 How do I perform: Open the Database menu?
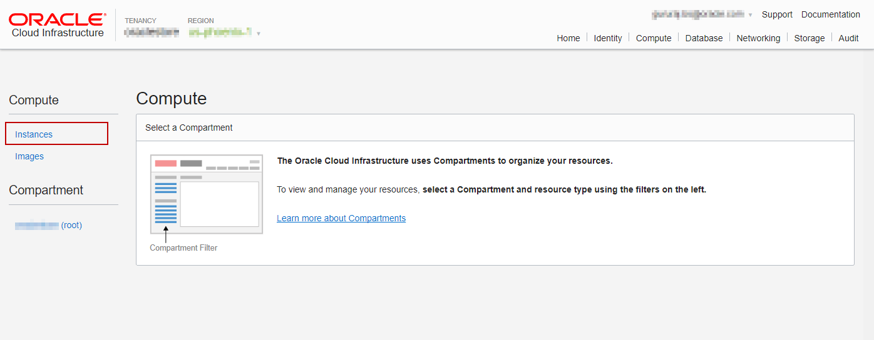[704, 38]
